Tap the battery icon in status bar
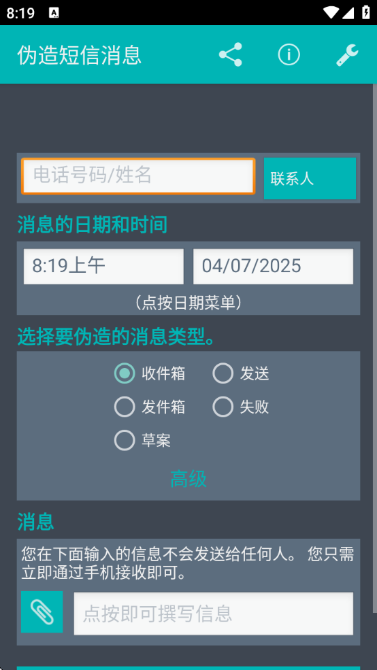Screen dimensions: 377x670 (x=366, y=12)
